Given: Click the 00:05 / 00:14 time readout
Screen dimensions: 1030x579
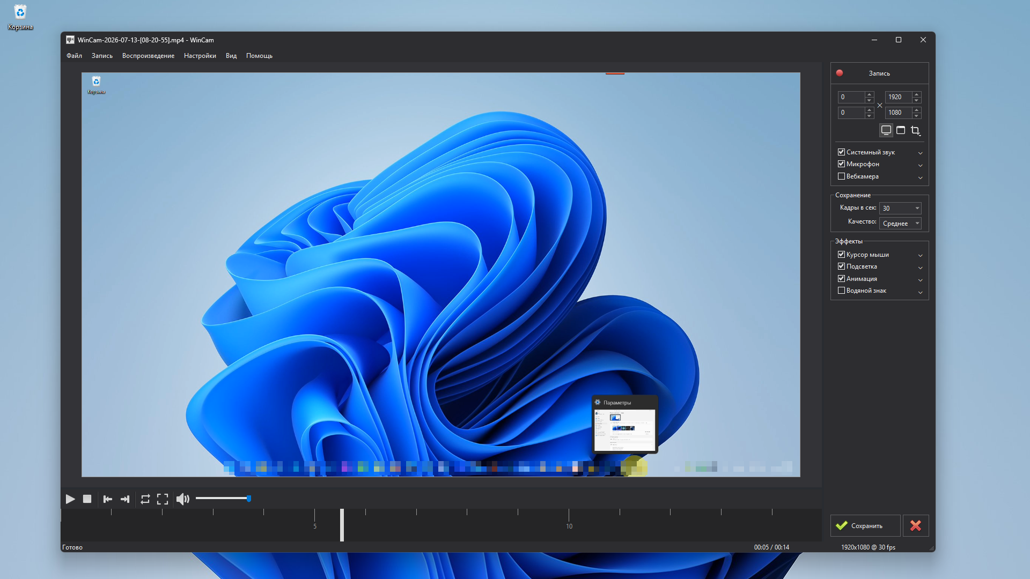Looking at the screenshot, I should click(x=771, y=547).
